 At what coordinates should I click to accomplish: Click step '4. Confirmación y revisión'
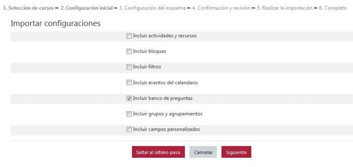221,8
